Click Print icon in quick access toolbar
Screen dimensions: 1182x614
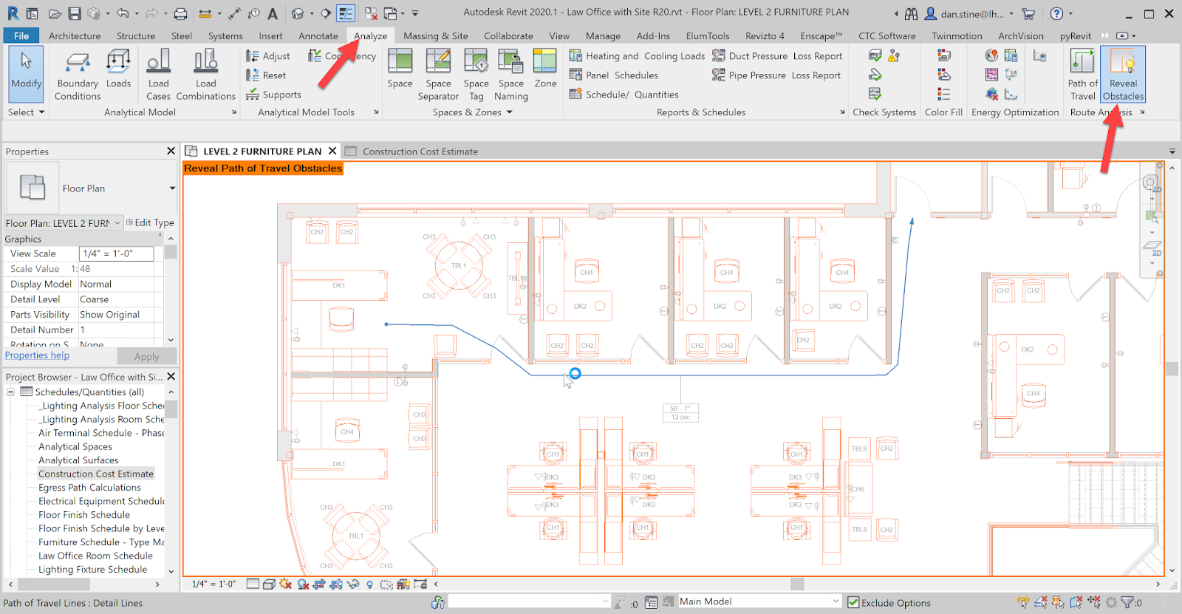[180, 13]
